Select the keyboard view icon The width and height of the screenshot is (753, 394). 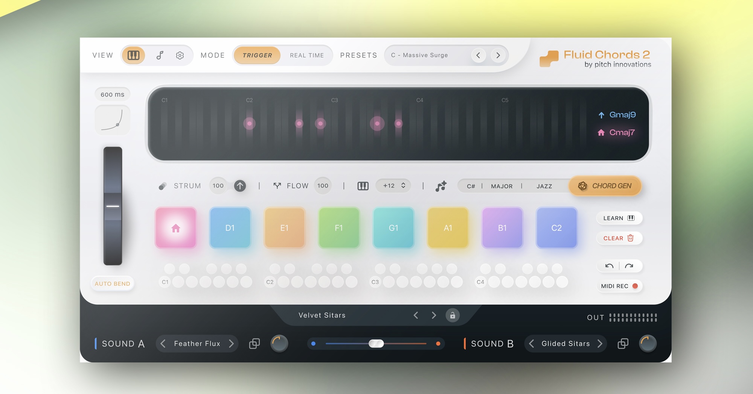point(133,55)
